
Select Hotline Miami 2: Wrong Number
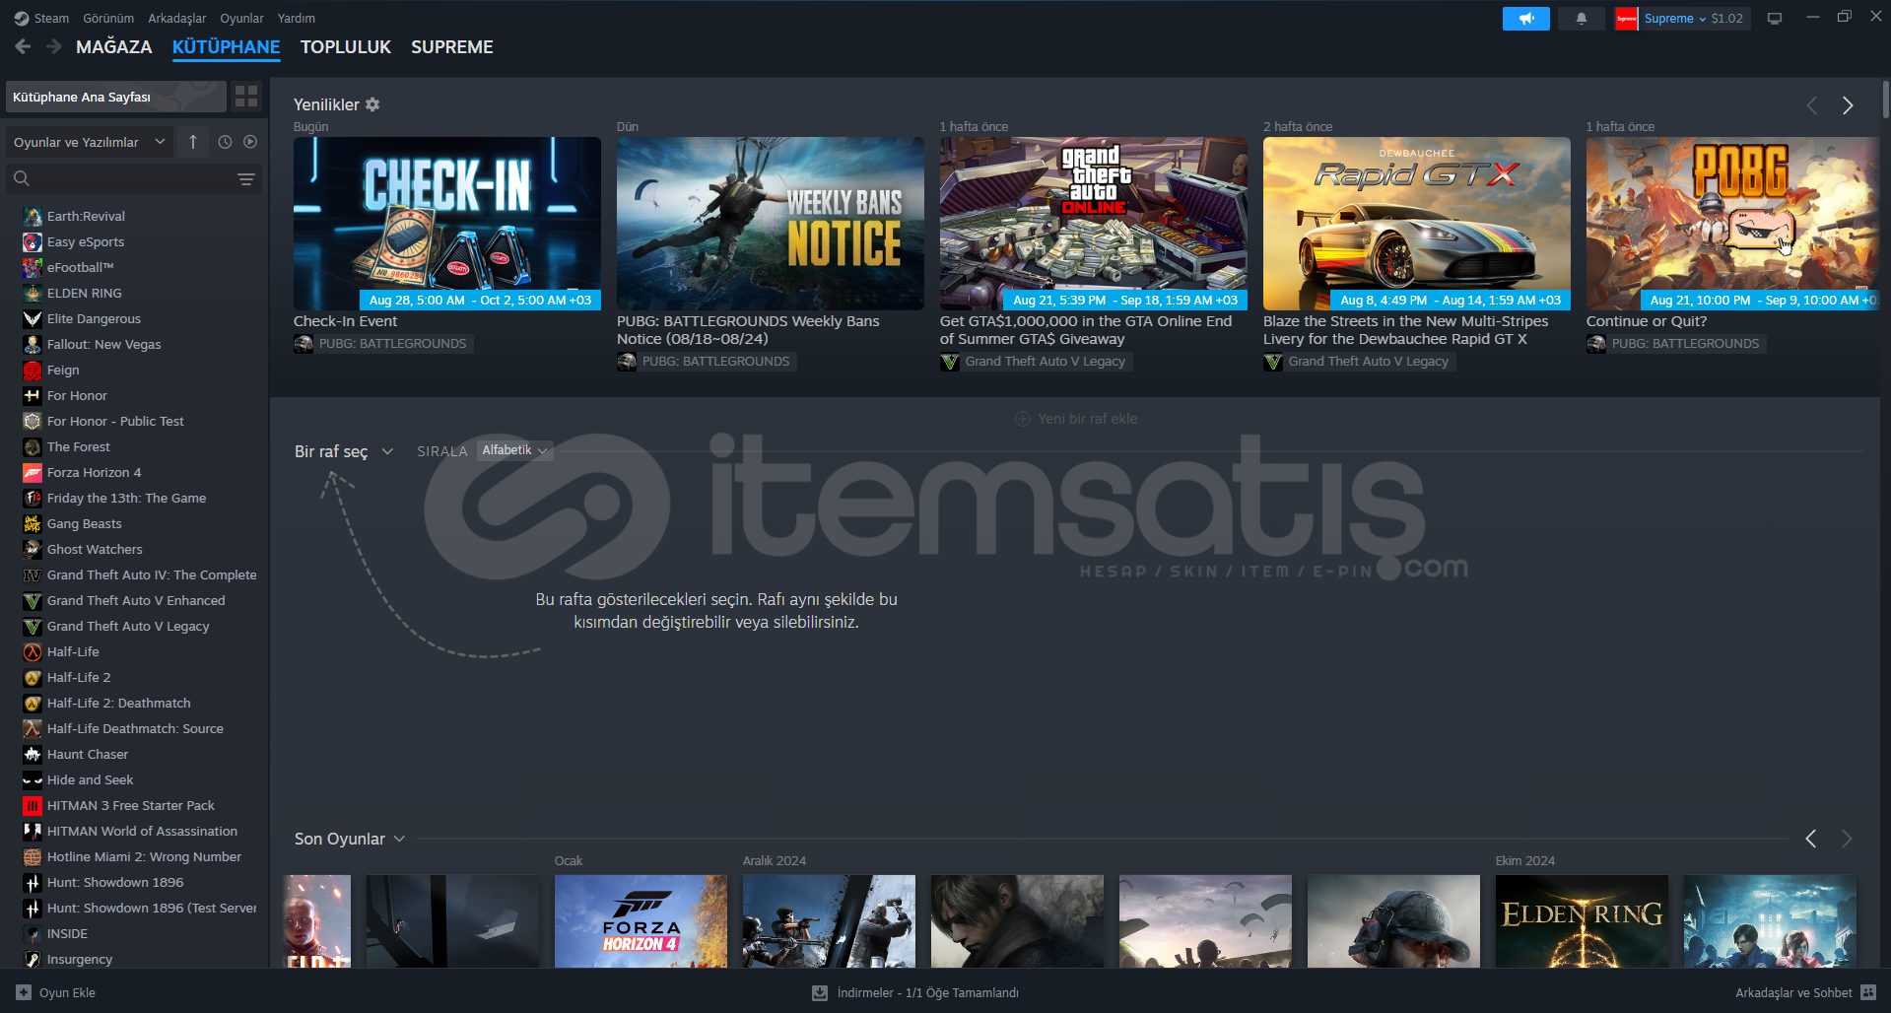(x=144, y=856)
